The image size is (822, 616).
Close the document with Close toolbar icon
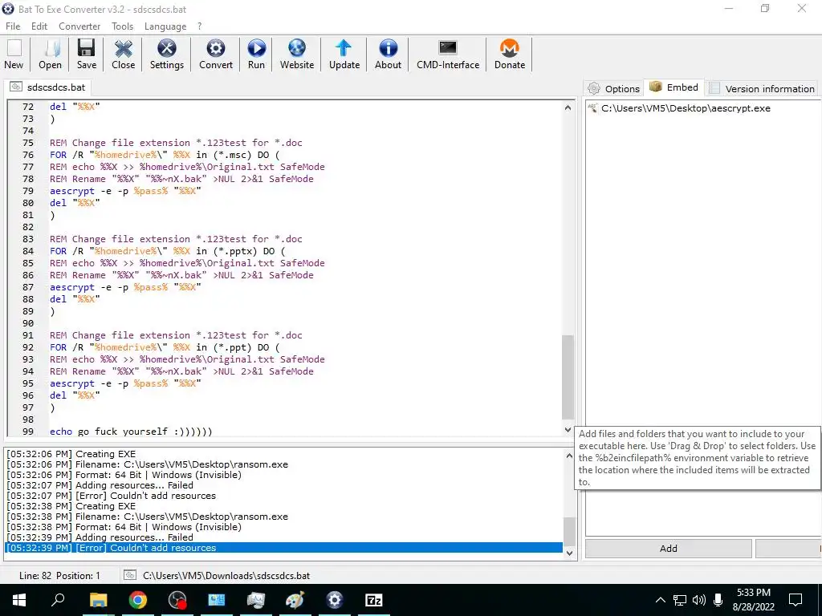123,54
